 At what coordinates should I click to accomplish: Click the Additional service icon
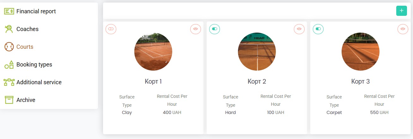click(x=9, y=82)
